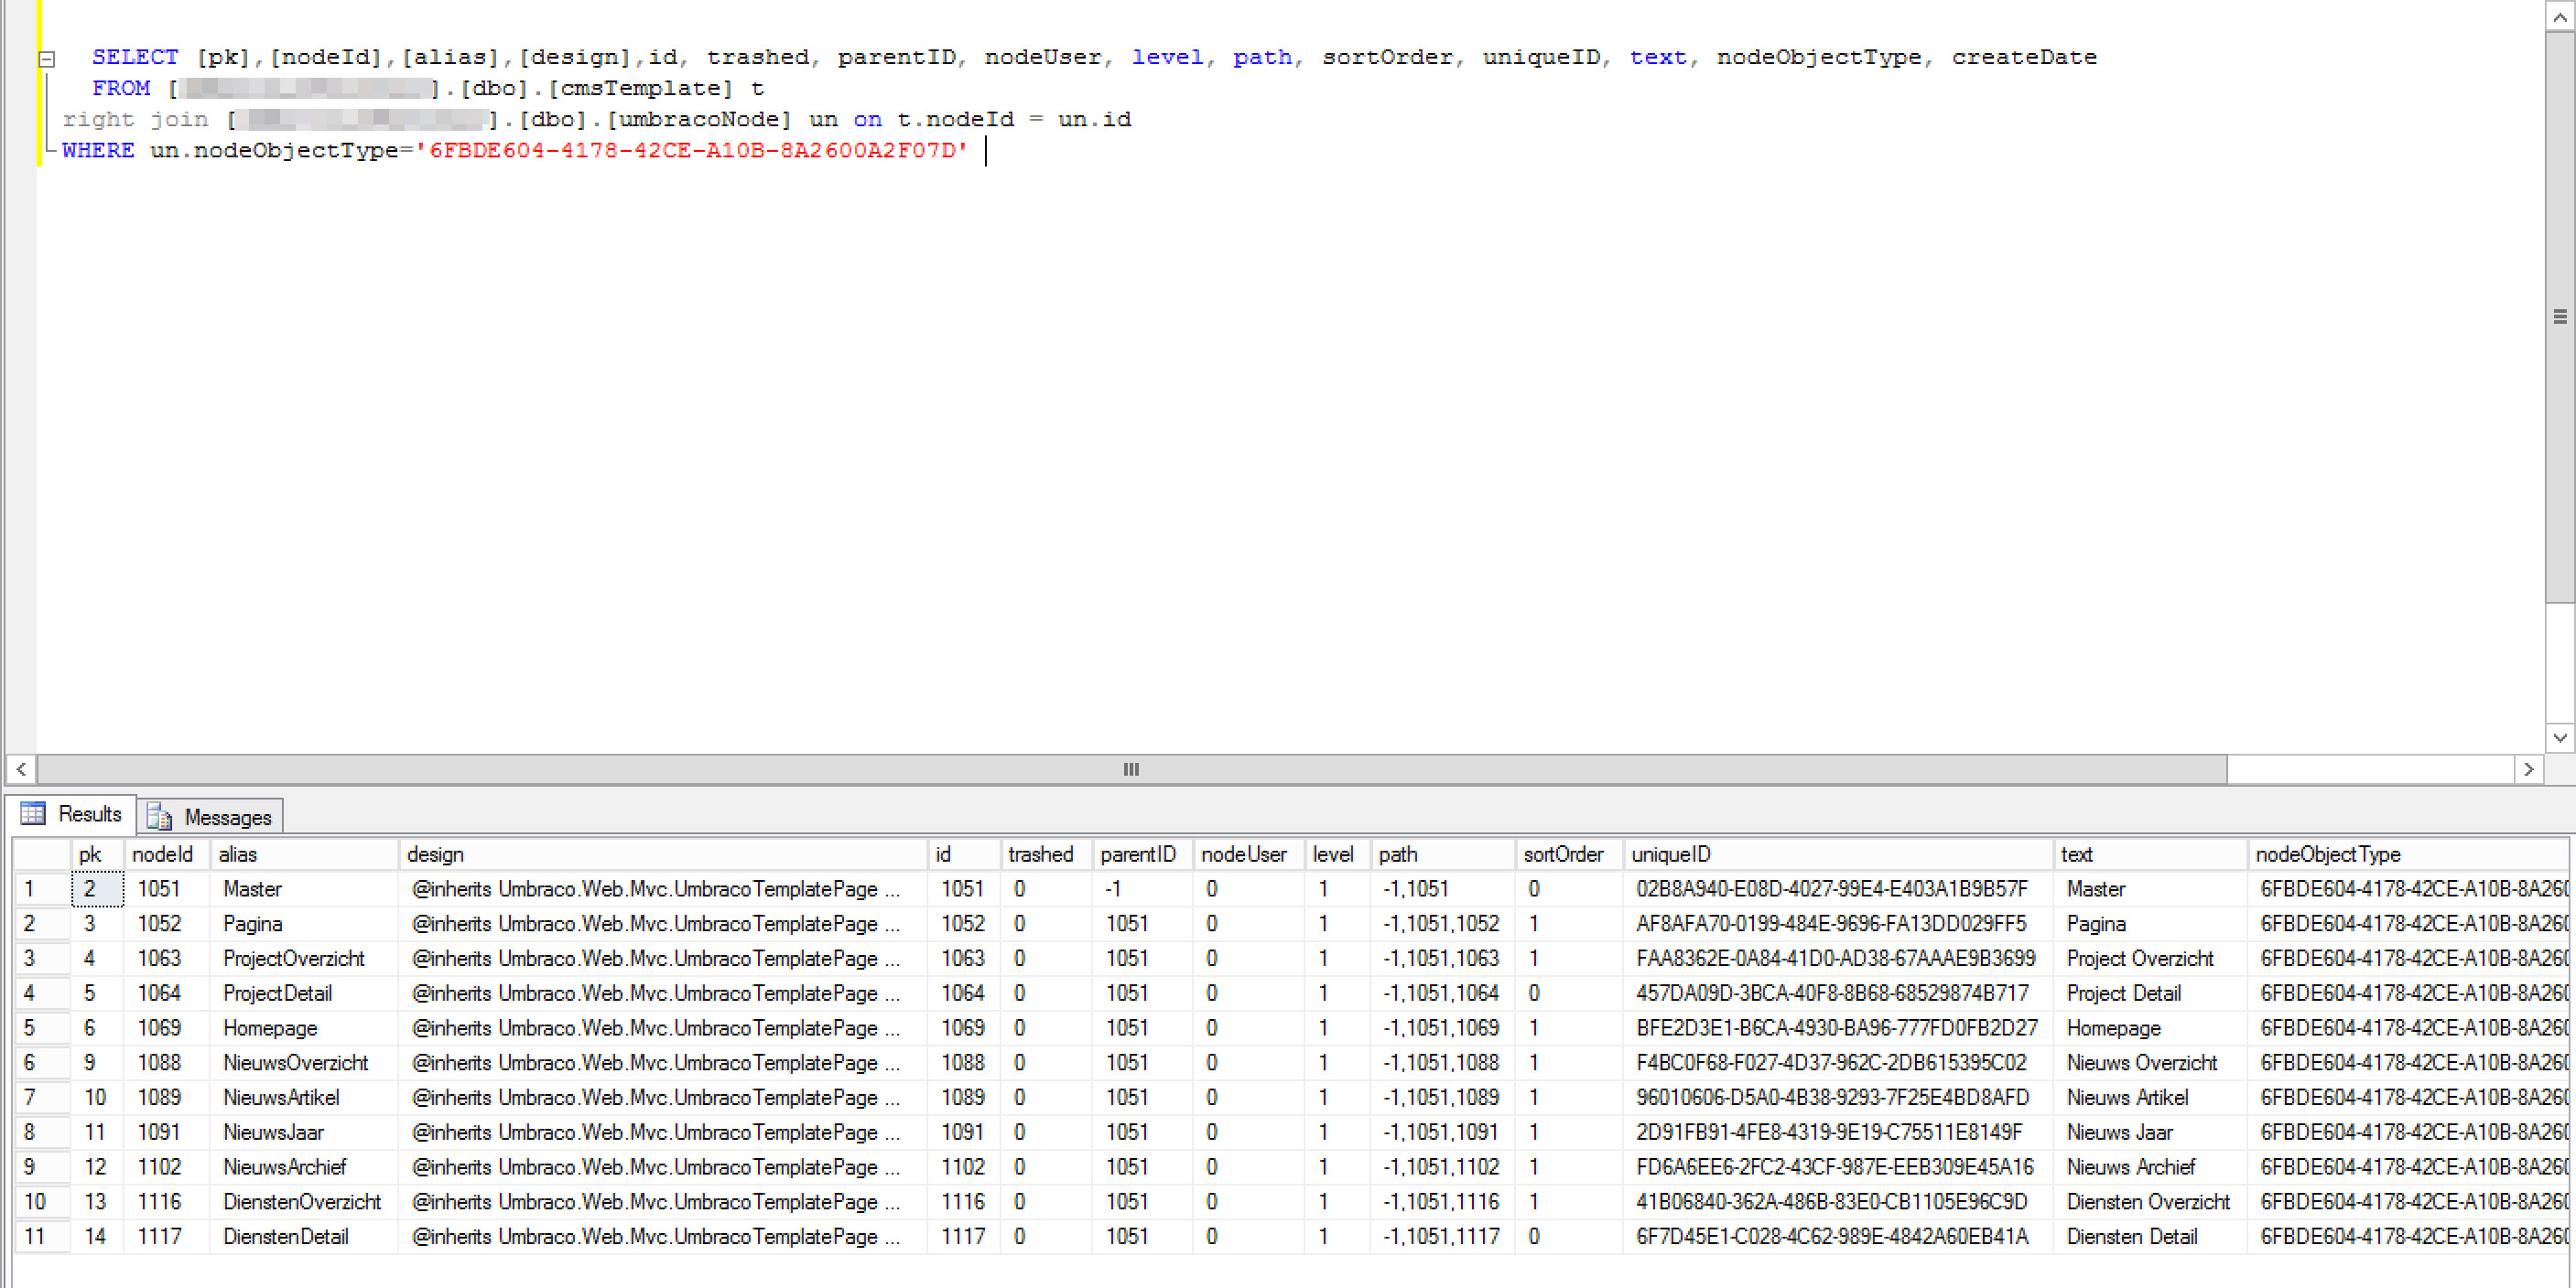This screenshot has height=1288, width=2576.
Task: Click alias cell 'NieuwsJaar'
Action: [304, 1133]
